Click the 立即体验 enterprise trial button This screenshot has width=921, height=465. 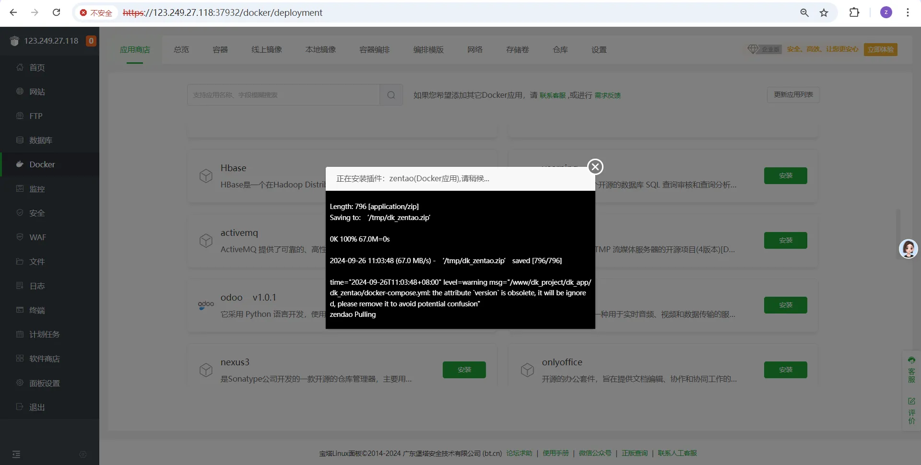[881, 49]
